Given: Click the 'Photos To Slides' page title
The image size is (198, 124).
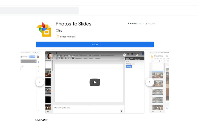Looking at the screenshot, I should click(x=73, y=24).
